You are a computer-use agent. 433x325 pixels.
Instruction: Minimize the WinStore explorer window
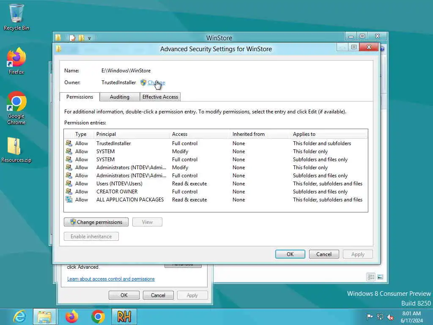point(351,36)
